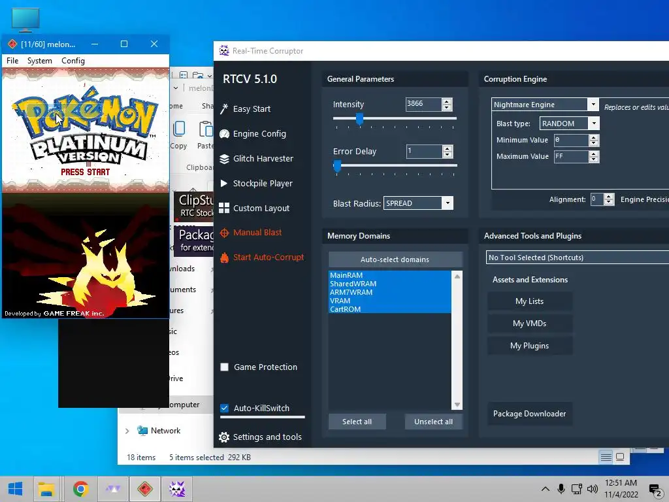This screenshot has width=669, height=502.
Task: Trigger Manual Blast crosshair icon
Action: point(224,233)
